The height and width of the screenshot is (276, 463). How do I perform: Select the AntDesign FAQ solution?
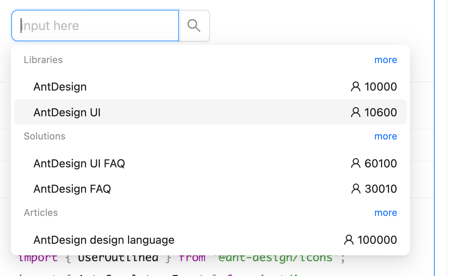coord(72,189)
